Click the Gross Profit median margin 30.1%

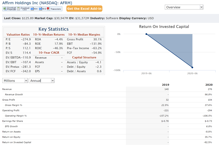tap(97, 39)
